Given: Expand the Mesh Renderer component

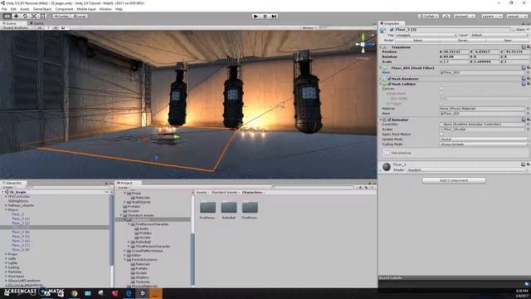Looking at the screenshot, I should click(x=381, y=79).
